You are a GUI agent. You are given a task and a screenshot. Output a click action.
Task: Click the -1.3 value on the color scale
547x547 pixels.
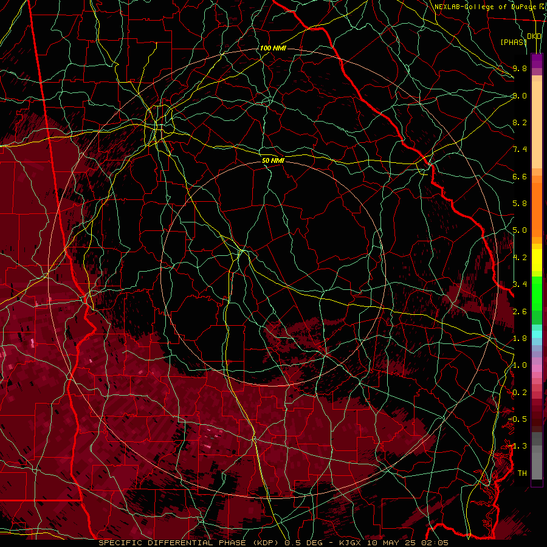(x=517, y=446)
